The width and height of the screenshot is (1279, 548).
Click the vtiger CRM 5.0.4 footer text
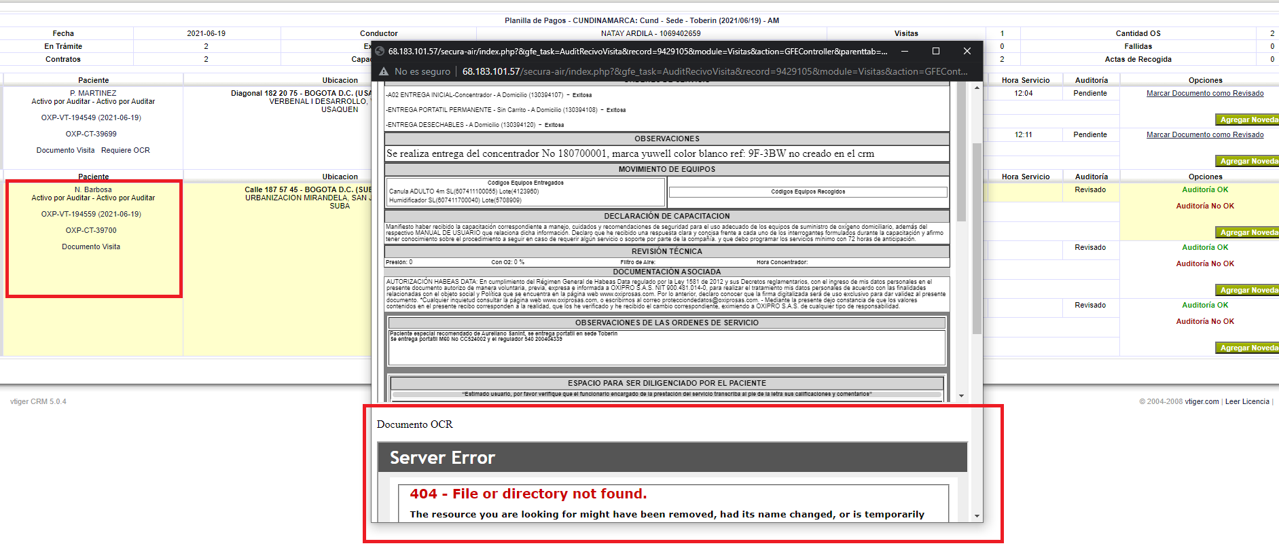click(38, 402)
